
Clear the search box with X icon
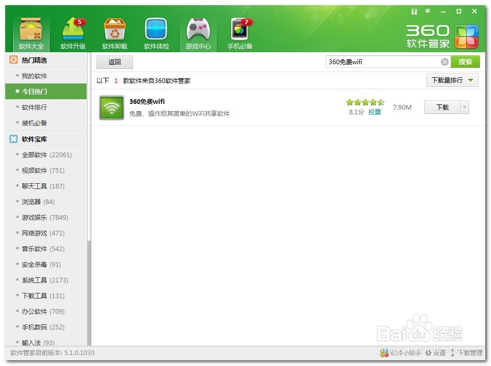point(445,62)
